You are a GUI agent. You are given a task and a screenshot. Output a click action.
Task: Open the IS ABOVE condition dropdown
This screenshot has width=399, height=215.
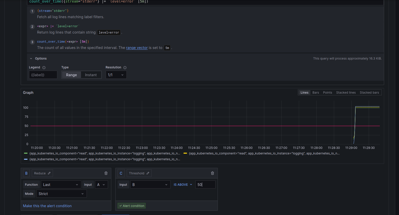click(183, 185)
